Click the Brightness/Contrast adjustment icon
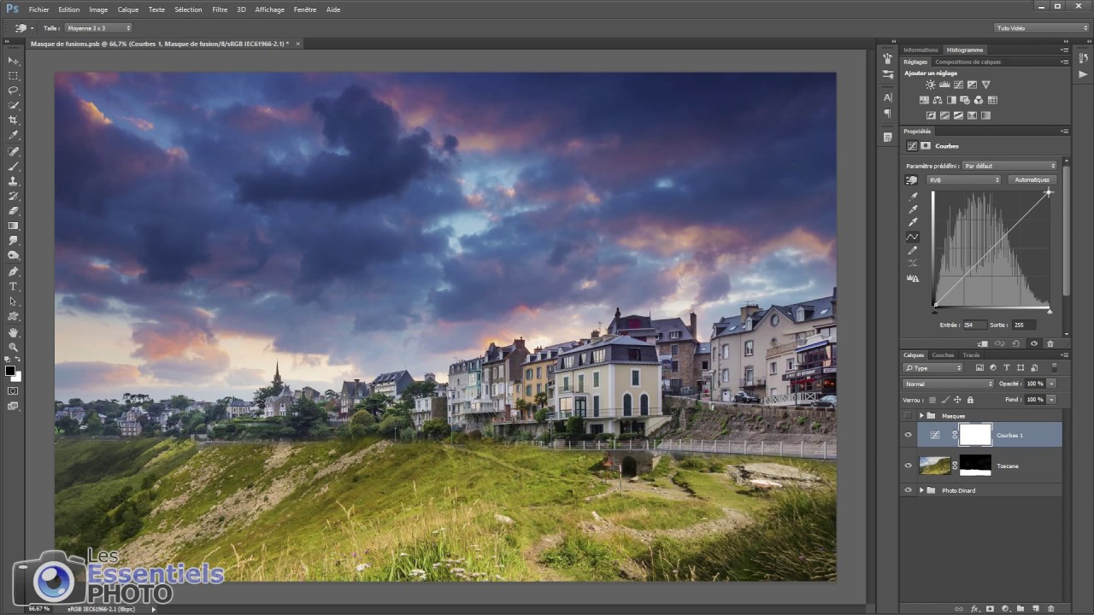Image resolution: width=1094 pixels, height=615 pixels. click(x=931, y=85)
